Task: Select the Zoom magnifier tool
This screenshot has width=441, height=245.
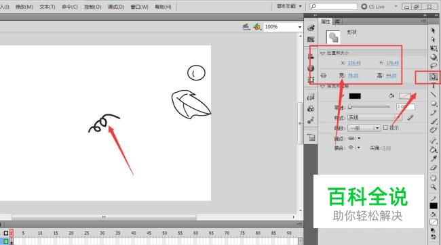Action: 434,187
